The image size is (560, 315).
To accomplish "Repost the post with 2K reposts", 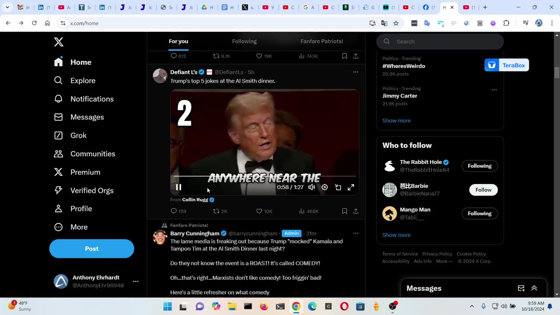I will (220, 211).
